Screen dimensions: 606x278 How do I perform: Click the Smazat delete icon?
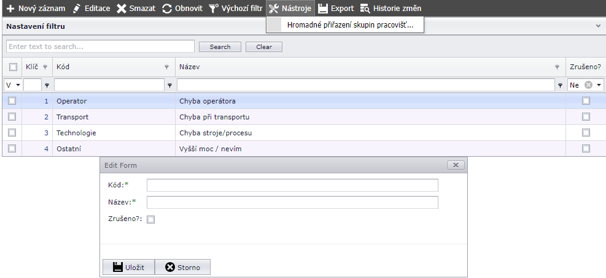click(x=122, y=9)
